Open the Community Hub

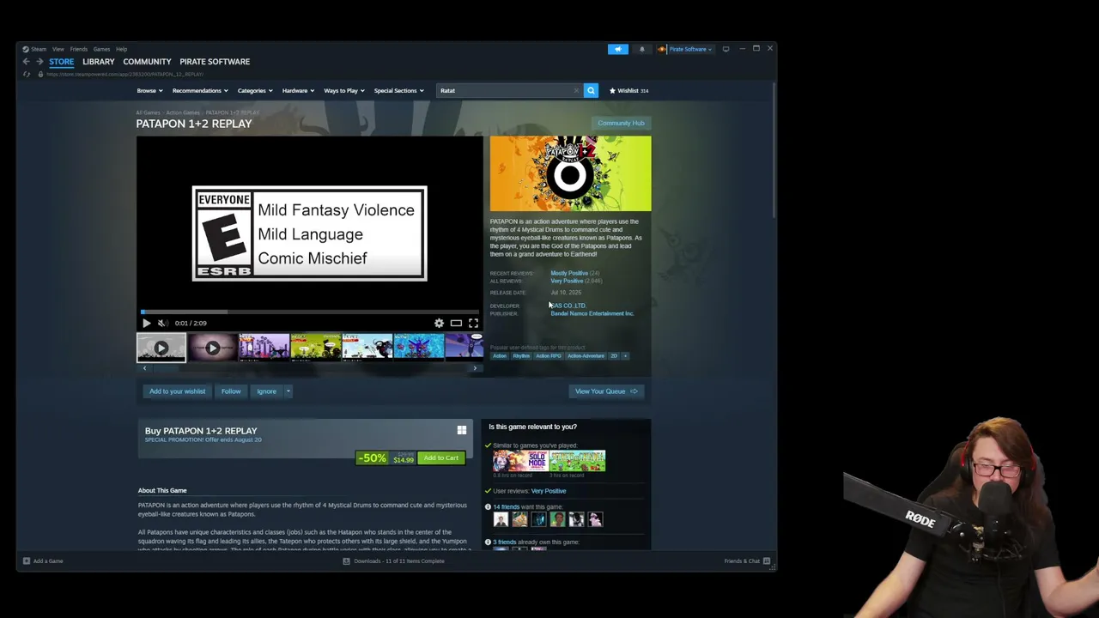point(621,123)
